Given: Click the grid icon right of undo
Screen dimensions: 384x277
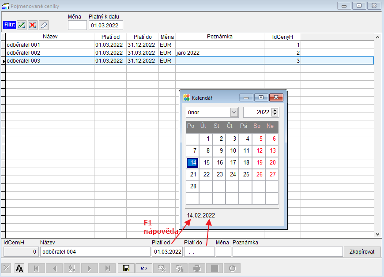Looking at the screenshot, I should [162, 268].
